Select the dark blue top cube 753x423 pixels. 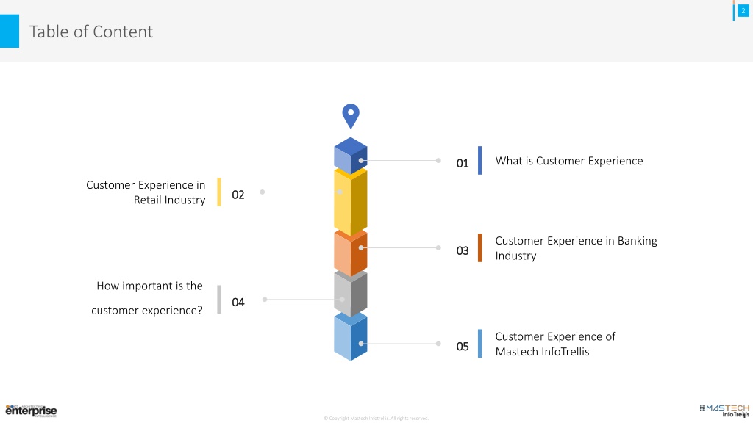click(x=351, y=156)
